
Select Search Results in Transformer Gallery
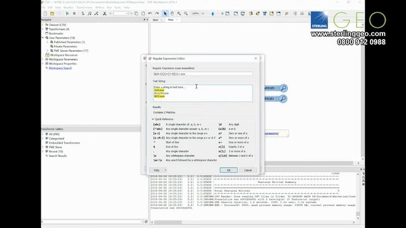coord(58,156)
